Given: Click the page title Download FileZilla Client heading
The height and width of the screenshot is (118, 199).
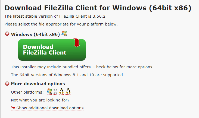Looking at the screenshot, I should pyautogui.click(x=98, y=8).
